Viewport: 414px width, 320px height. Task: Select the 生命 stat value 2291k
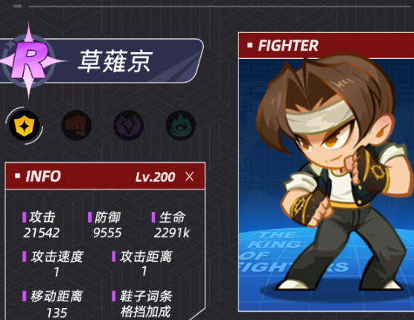[x=171, y=233]
